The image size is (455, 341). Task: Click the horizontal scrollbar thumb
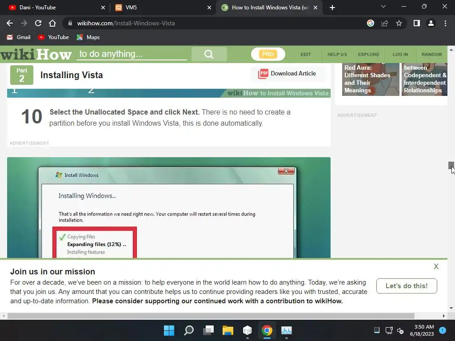211,316
